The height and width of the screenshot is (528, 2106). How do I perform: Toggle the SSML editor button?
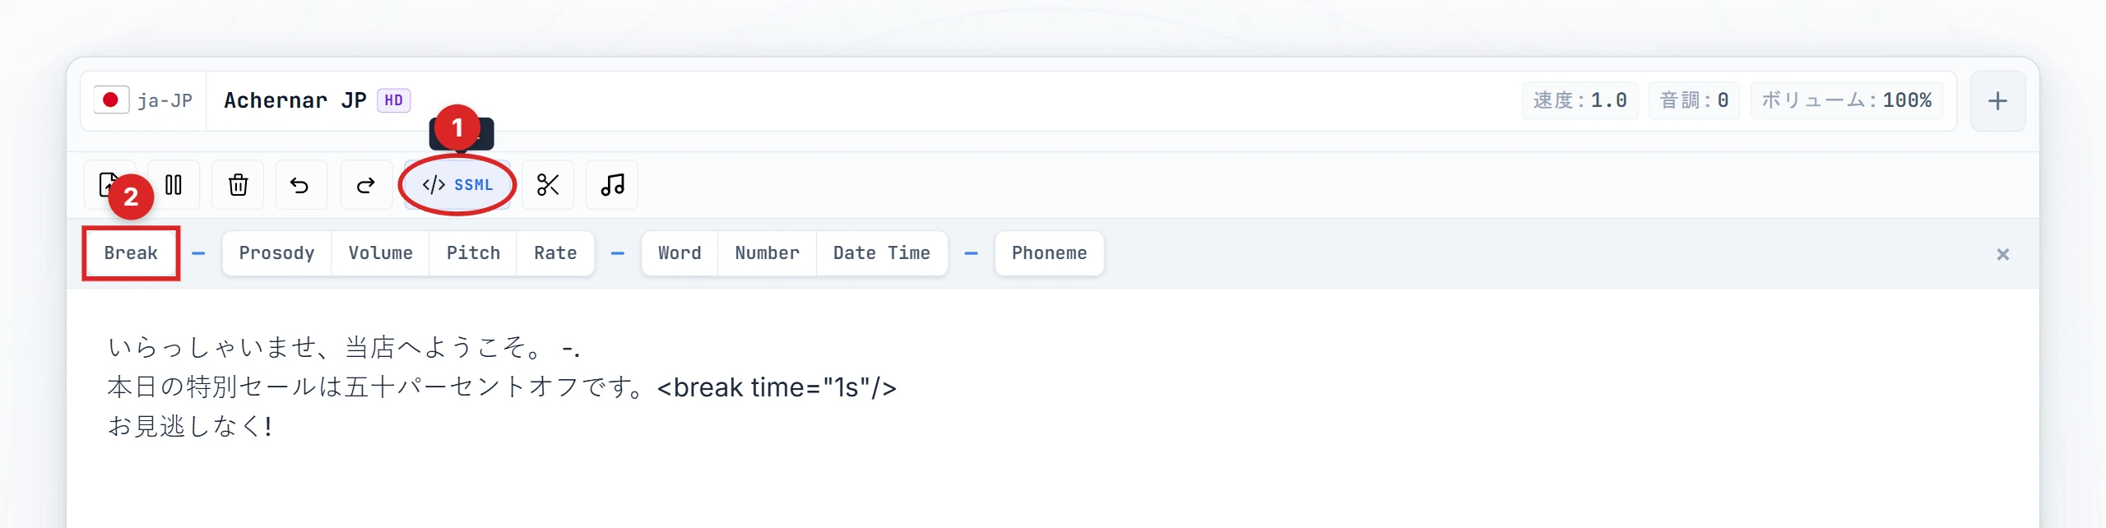tap(457, 185)
